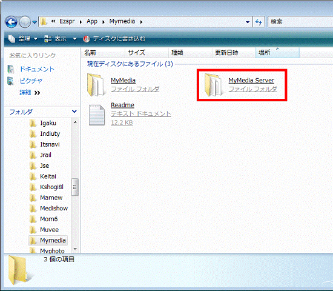The height and width of the screenshot is (291, 333).
Task: Expand arrow after Ezspr breadcrumb
Action: tap(81, 22)
